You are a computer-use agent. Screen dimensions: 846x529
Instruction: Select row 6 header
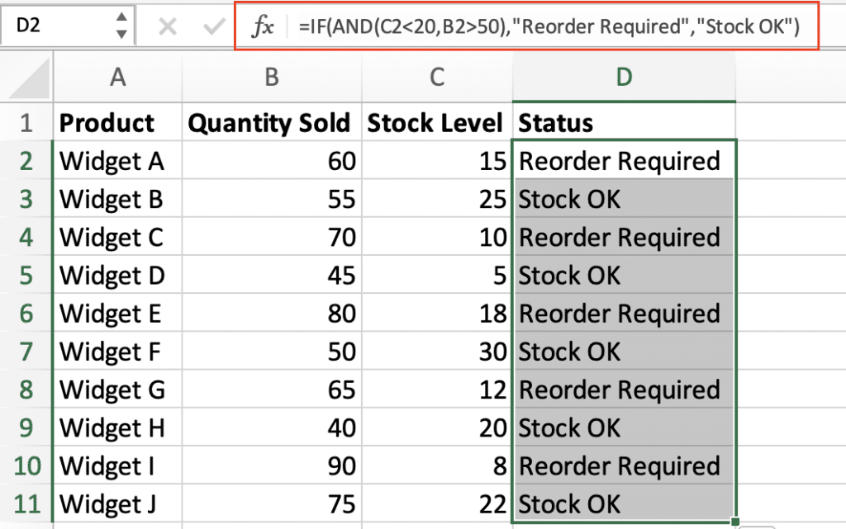click(x=26, y=313)
